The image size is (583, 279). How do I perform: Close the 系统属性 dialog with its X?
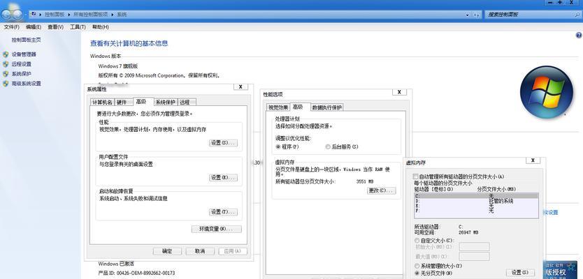click(x=240, y=86)
